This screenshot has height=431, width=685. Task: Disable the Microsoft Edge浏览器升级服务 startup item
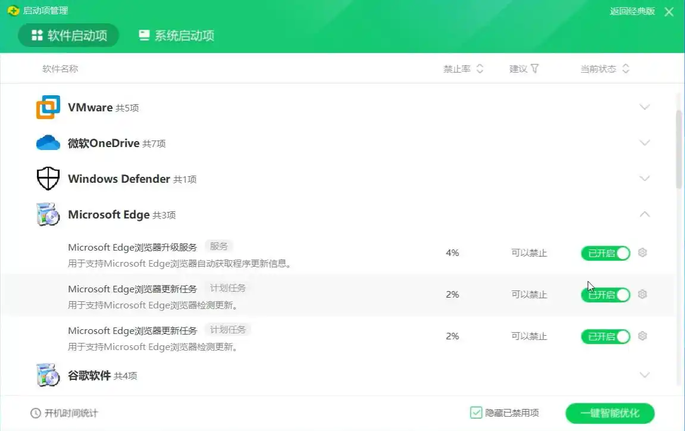tap(605, 252)
